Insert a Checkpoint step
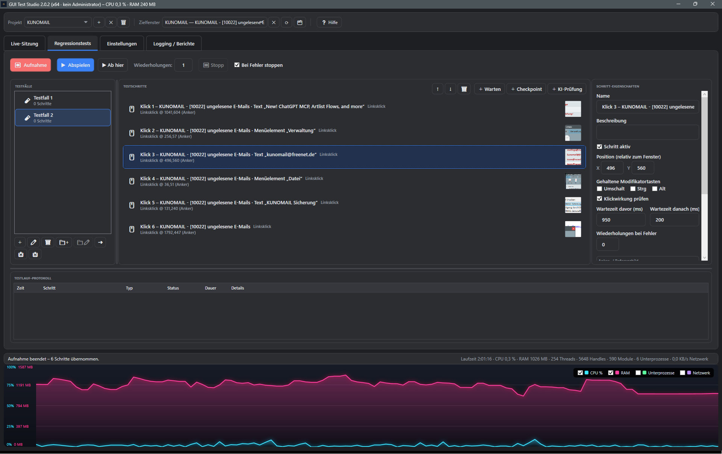722x454 pixels. point(526,89)
